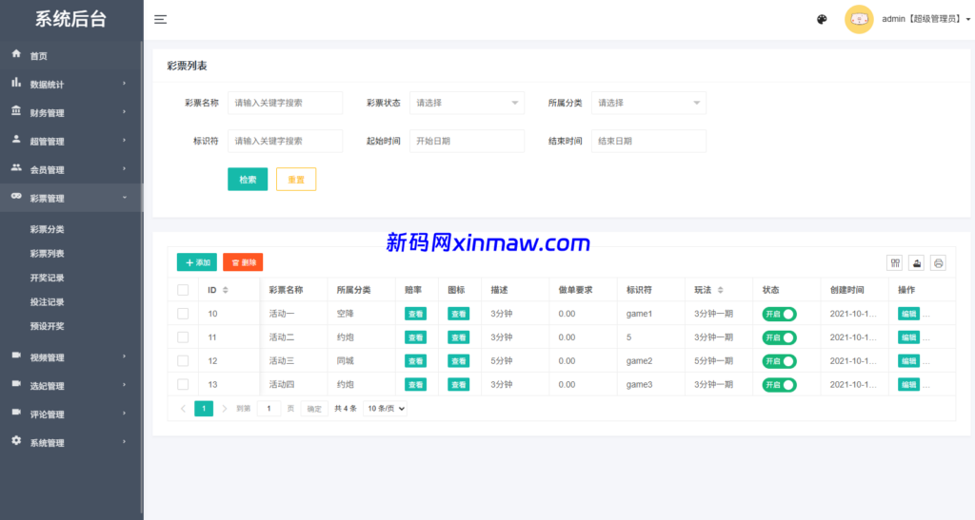This screenshot has width=975, height=520.
Task: Click the super admin person icon
Action: point(16,140)
